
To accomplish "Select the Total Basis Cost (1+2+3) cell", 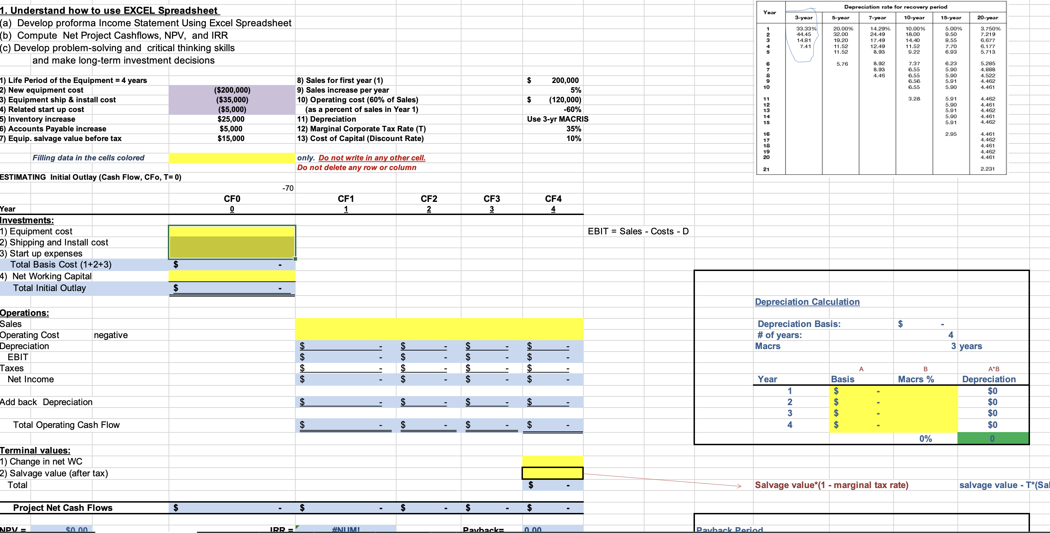I will pos(231,264).
